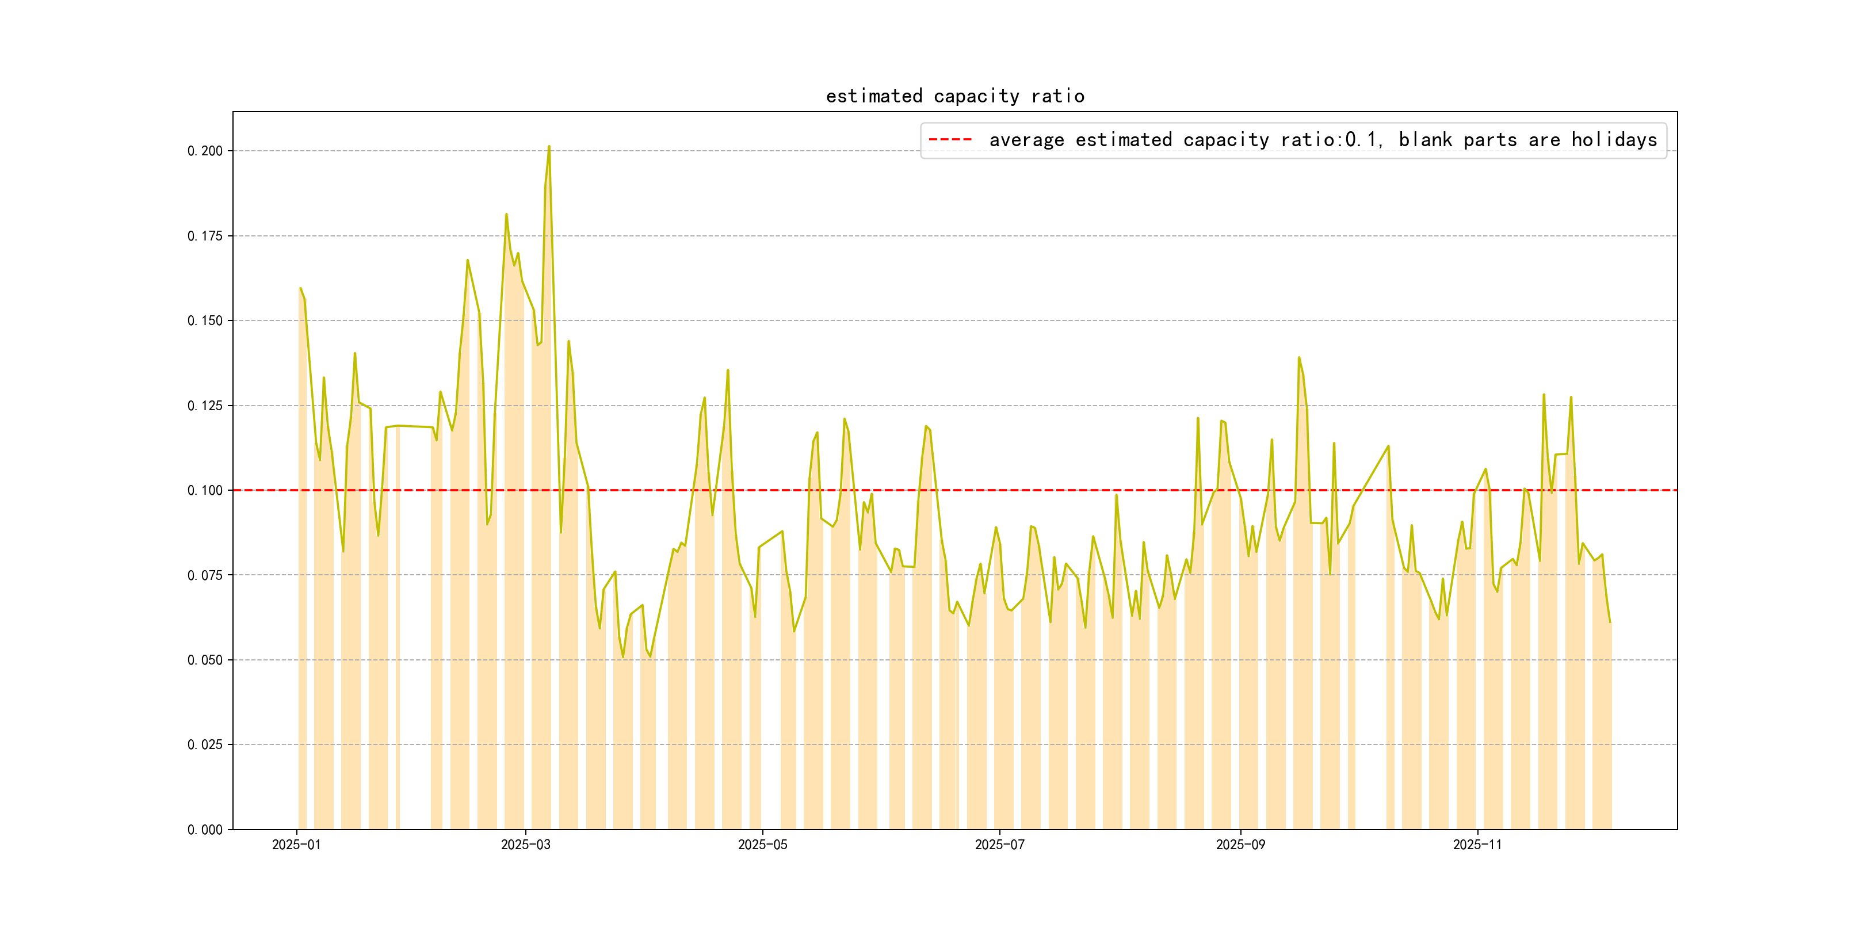Click the 0.175 y-axis tick label
1864x932 pixels.
(x=205, y=236)
